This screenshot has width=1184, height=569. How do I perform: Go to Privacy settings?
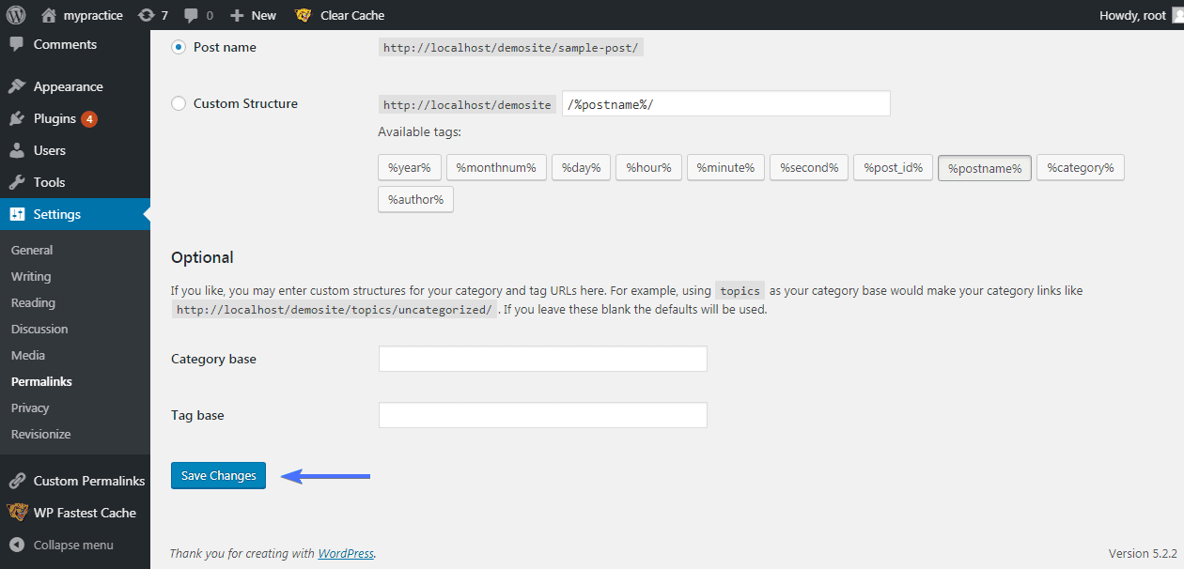(x=30, y=408)
